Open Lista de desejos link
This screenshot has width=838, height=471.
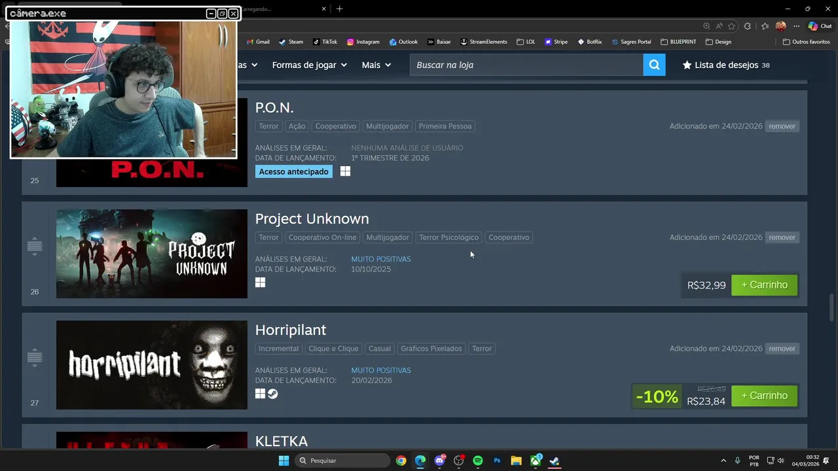726,65
